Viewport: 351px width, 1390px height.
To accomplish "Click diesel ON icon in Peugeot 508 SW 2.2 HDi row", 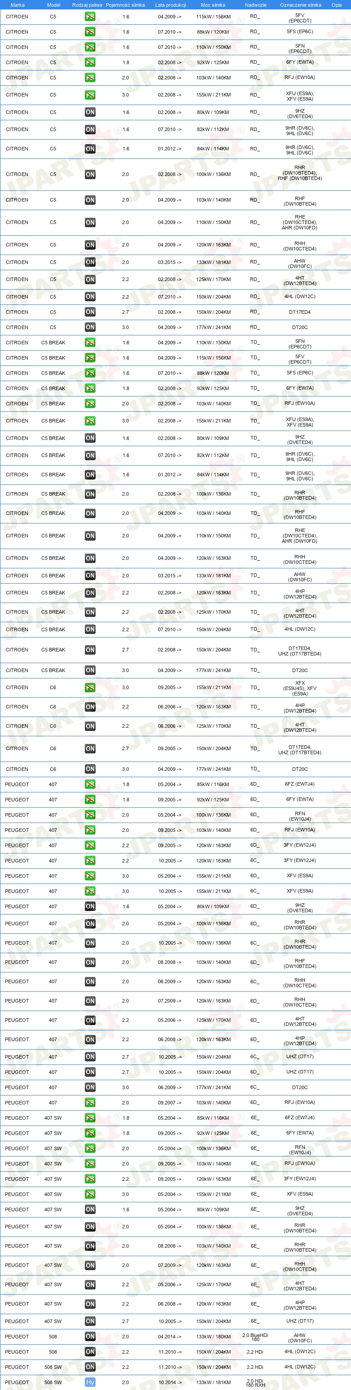I will pos(90,1367).
